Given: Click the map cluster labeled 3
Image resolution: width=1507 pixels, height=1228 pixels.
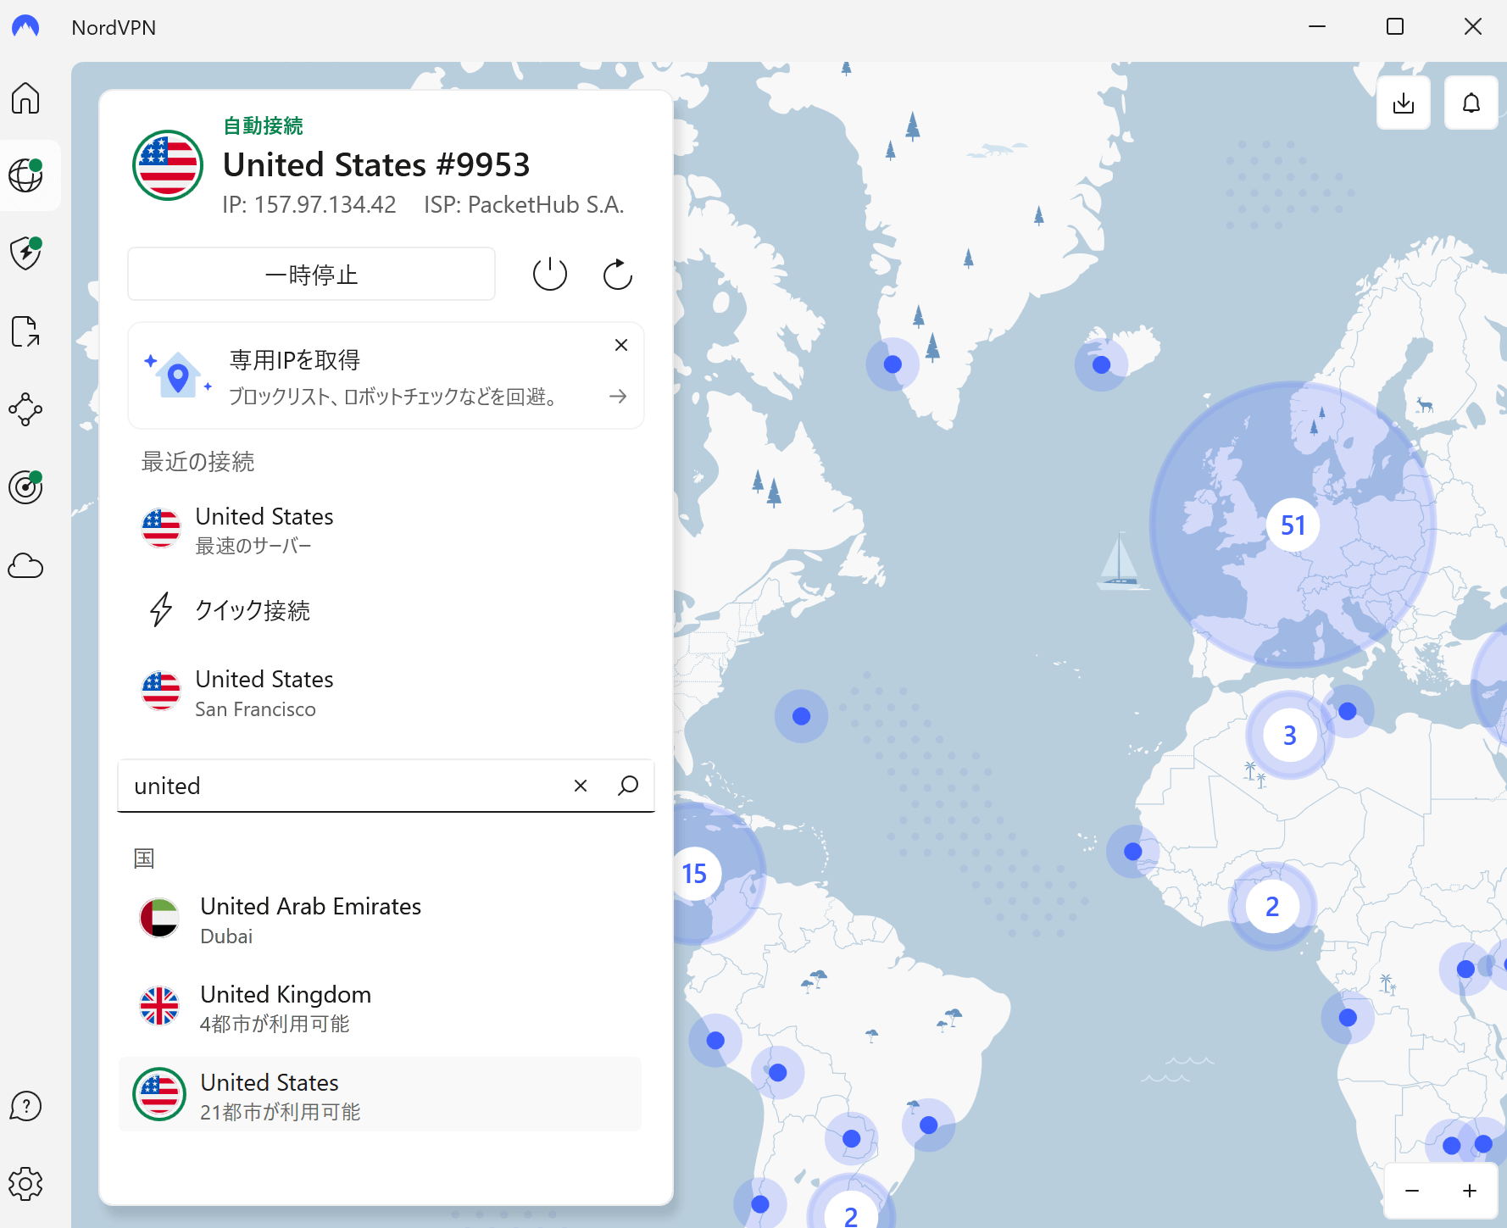Looking at the screenshot, I should 1290,735.
